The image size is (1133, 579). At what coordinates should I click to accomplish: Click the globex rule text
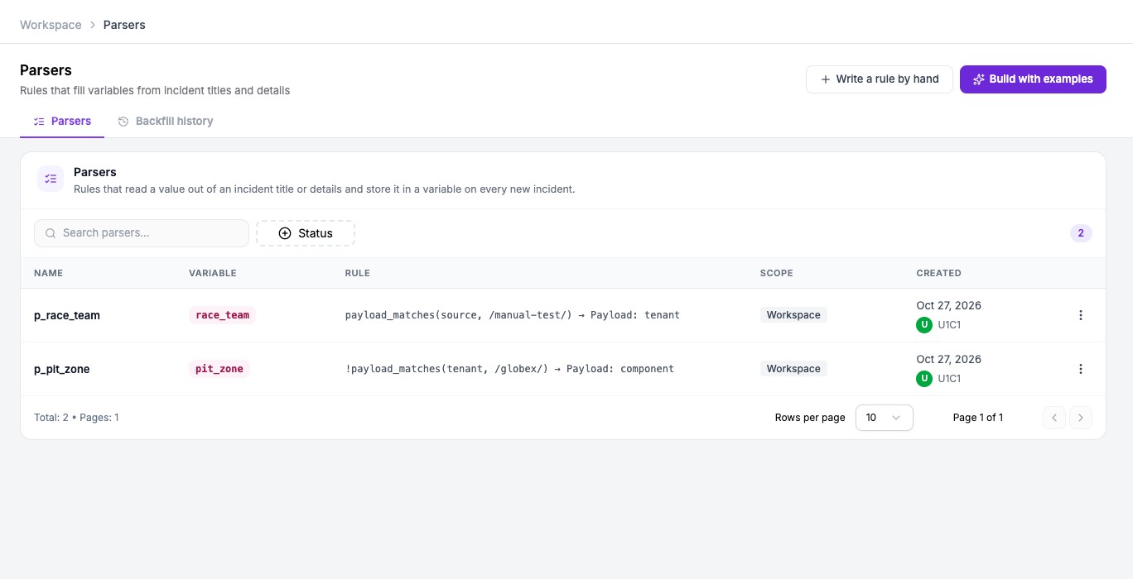pyautogui.click(x=509, y=369)
